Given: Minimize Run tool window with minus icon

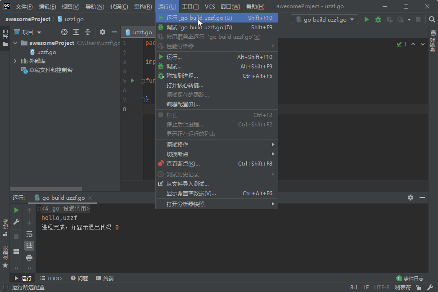Looking at the screenshot, I should [422, 198].
